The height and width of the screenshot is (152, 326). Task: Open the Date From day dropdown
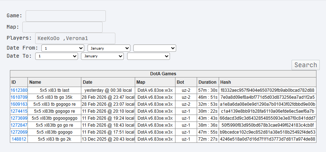[63, 48]
